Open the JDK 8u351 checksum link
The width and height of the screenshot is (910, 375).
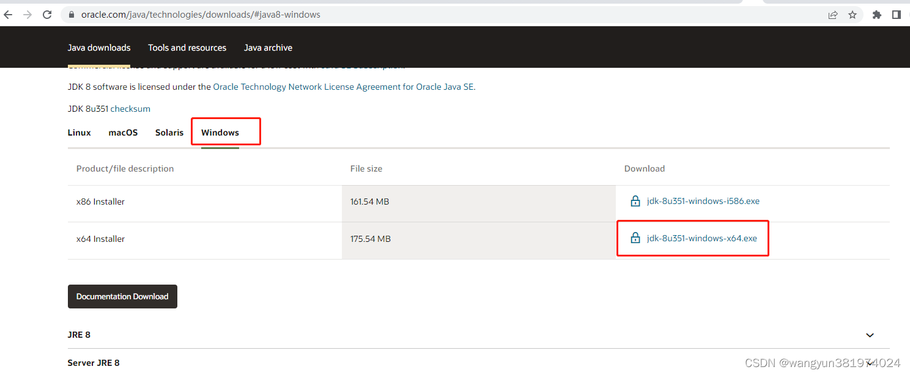pos(130,109)
